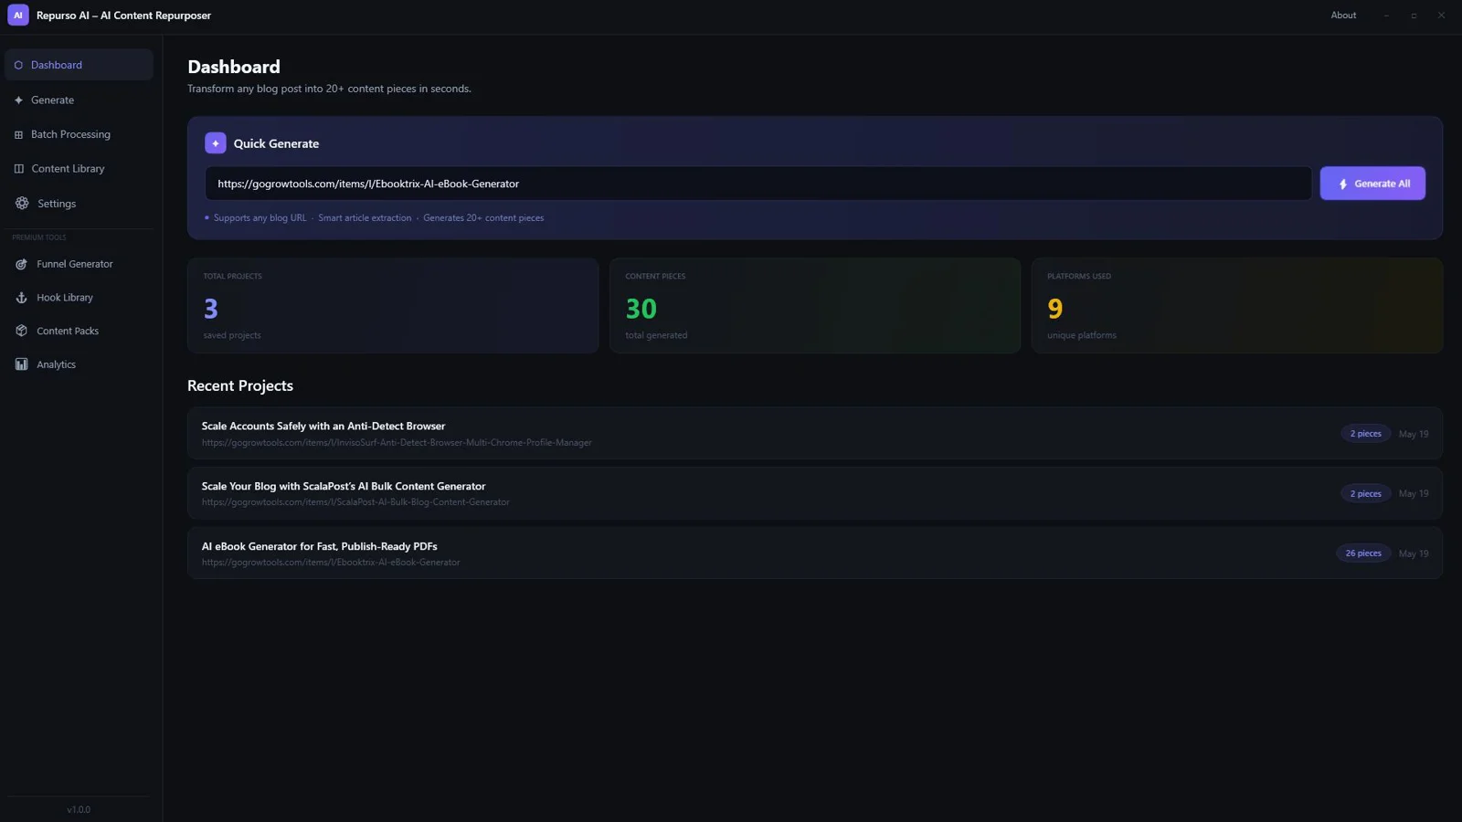This screenshot has height=822, width=1462.
Task: Click the total projects number 3
Action: 211,309
